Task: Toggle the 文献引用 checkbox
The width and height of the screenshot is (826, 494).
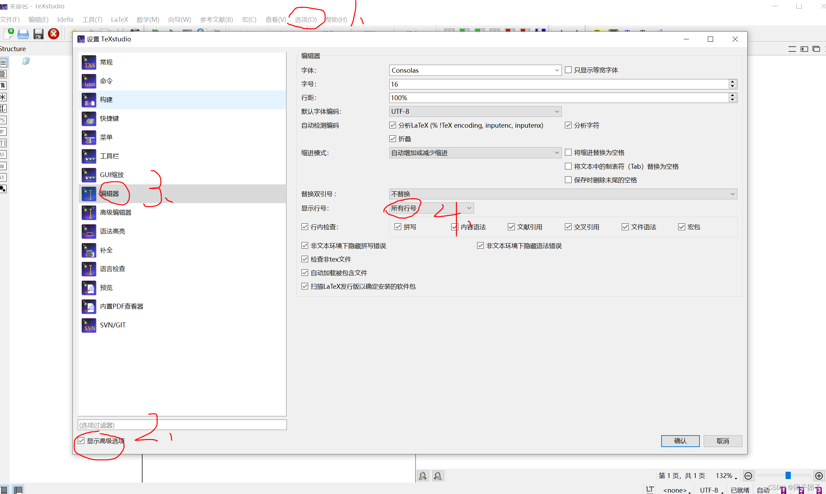Action: point(511,227)
